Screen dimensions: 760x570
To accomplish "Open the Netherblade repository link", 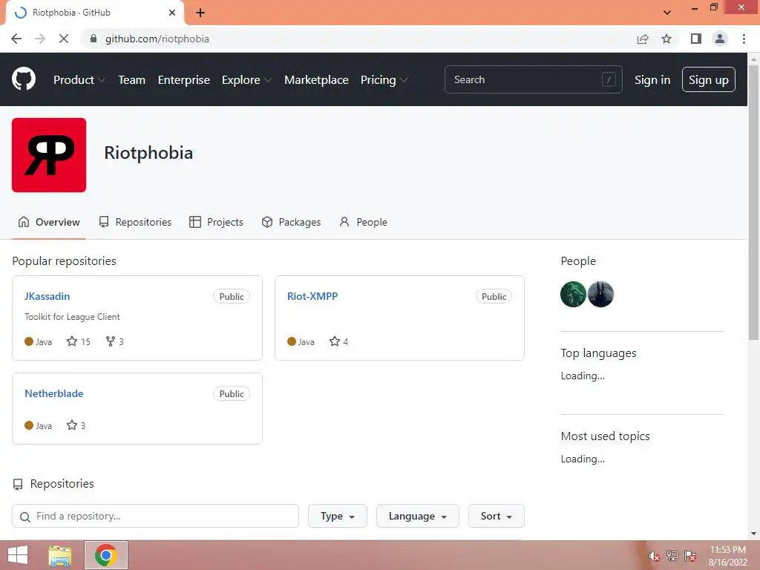I will [x=53, y=393].
